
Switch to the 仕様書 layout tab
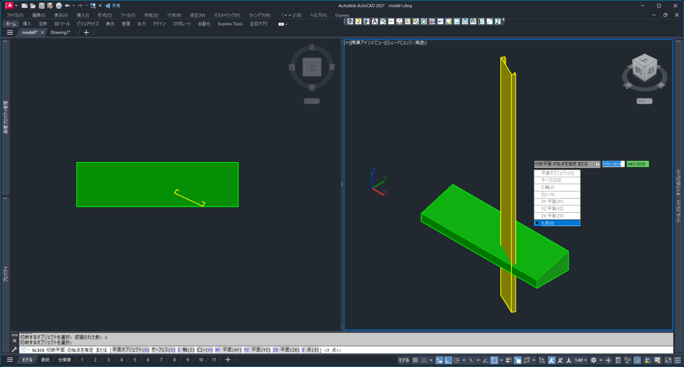65,360
